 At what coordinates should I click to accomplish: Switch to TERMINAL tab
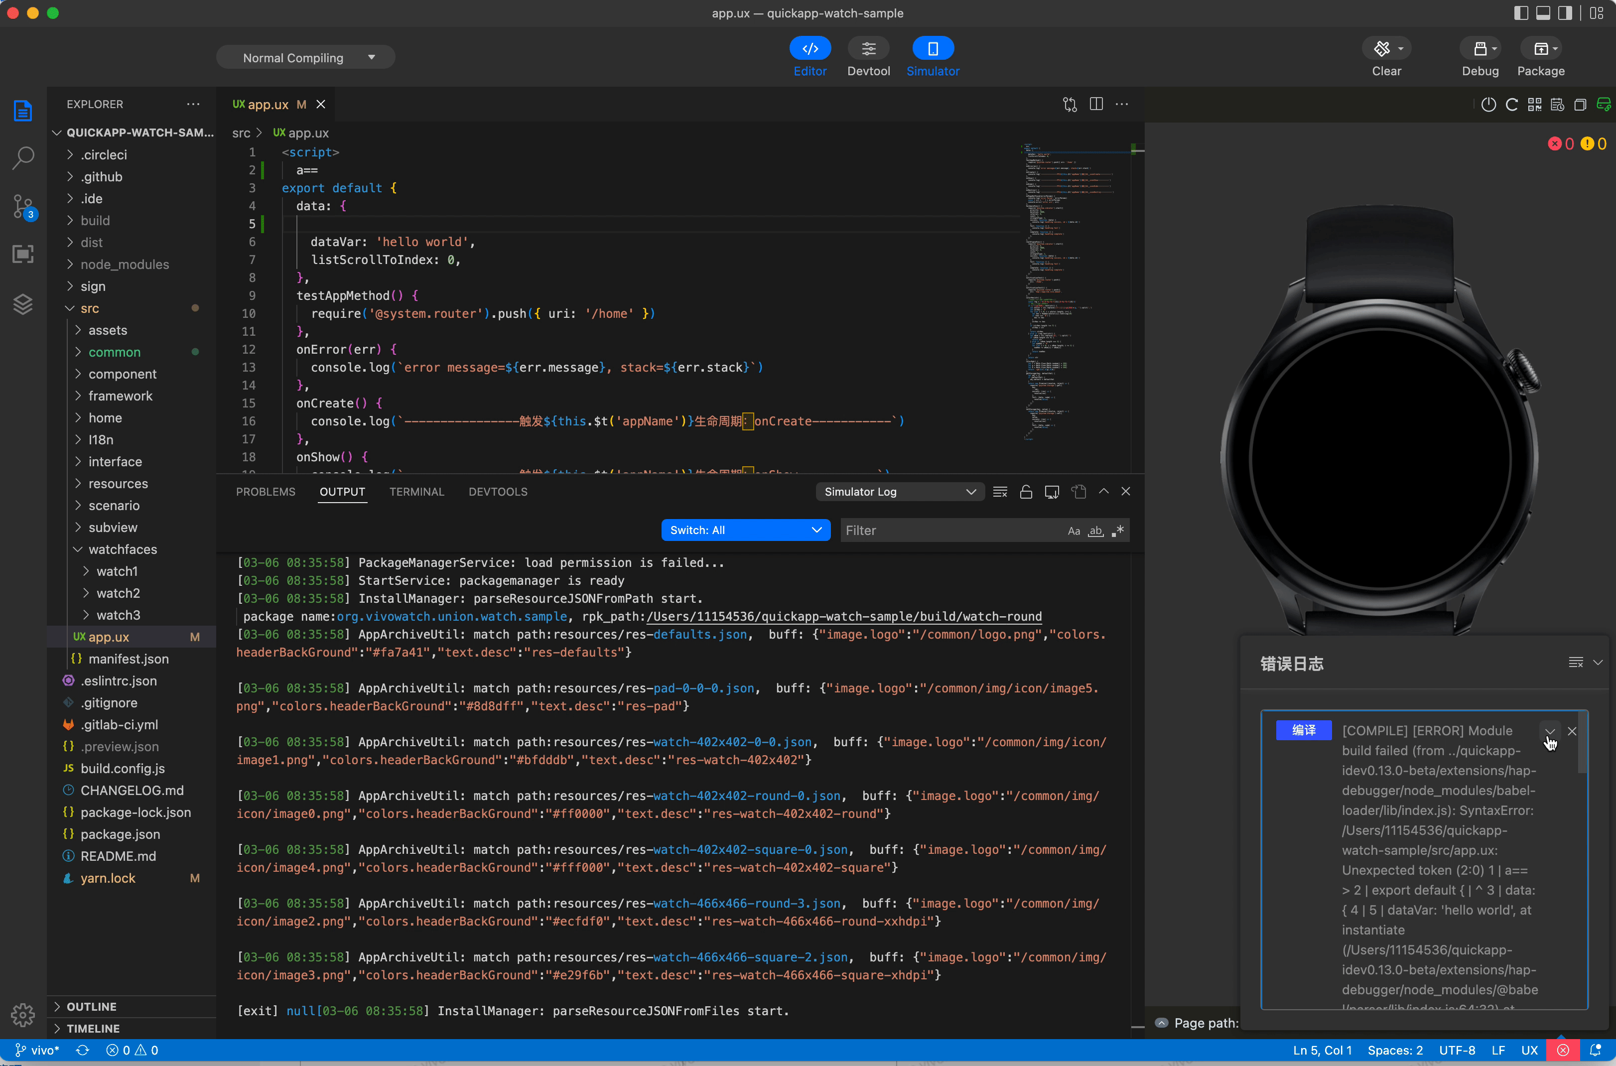[x=416, y=492]
